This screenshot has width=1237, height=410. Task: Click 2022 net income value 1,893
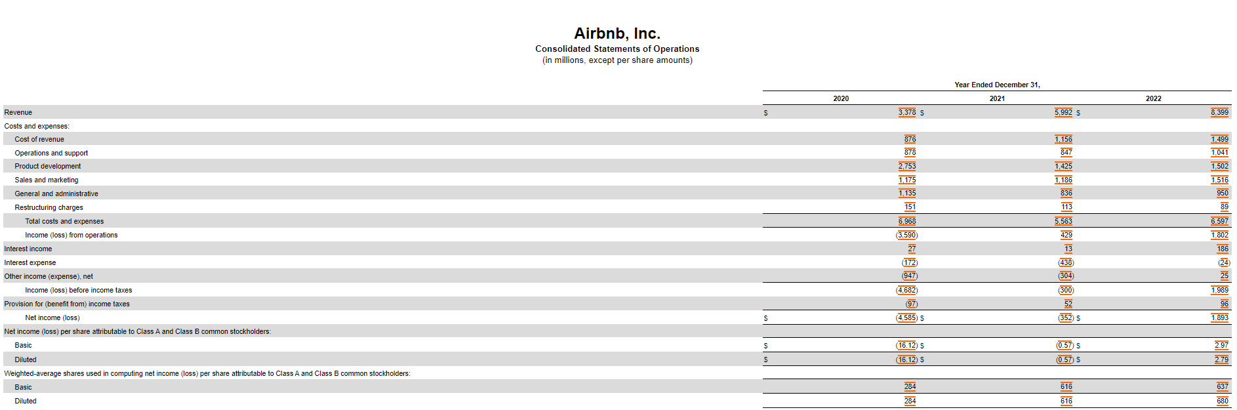(x=1219, y=318)
